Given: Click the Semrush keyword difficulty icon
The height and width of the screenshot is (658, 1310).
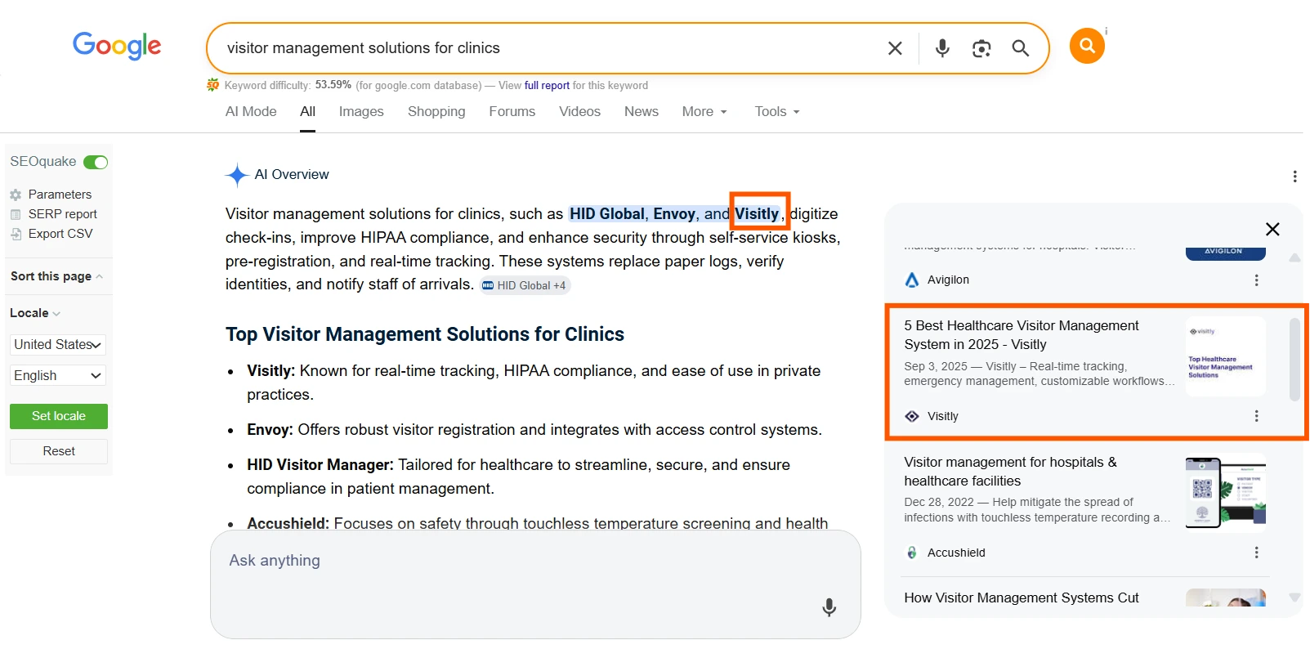Looking at the screenshot, I should pos(213,85).
